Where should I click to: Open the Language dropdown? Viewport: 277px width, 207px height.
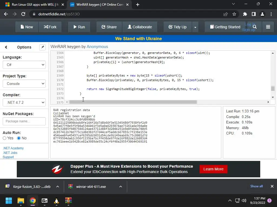[x=24, y=65]
